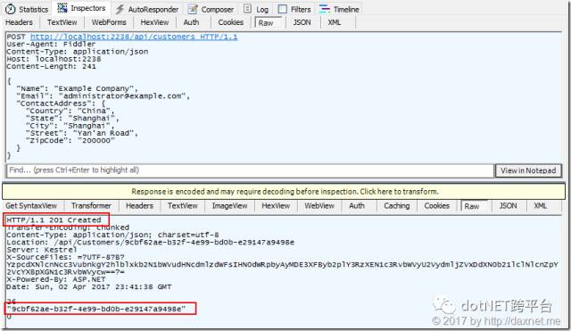This screenshot has height=331, width=571.
Task: Open request Cookies inspector
Action: (230, 22)
